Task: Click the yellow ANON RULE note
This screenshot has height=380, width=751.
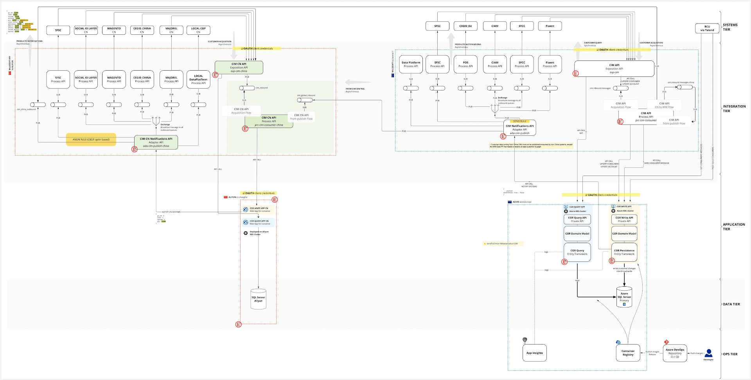Action: tap(91, 139)
